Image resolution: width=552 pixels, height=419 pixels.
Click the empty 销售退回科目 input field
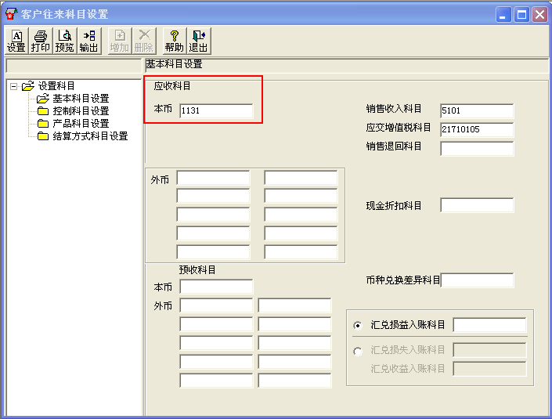[x=477, y=148]
